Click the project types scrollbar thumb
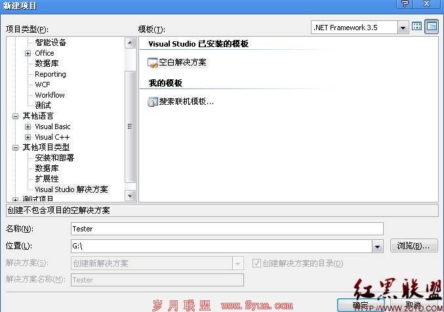 [130, 127]
